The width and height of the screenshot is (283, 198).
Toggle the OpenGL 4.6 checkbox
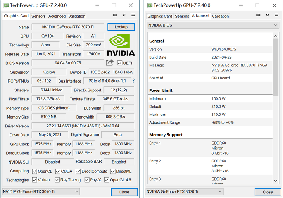(107, 180)
